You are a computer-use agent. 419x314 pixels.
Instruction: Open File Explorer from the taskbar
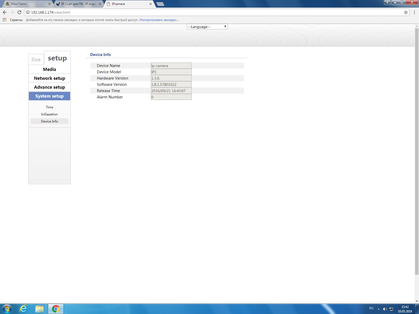pos(39,309)
